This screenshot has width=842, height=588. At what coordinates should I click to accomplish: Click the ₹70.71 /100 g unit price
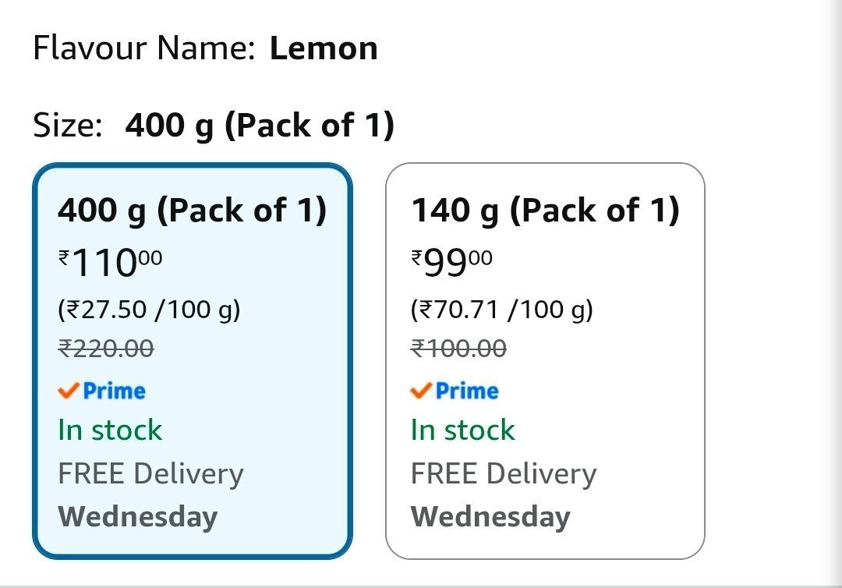[501, 310]
